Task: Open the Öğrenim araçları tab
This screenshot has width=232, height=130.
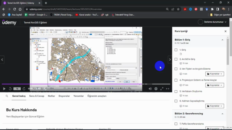Action: click(x=97, y=96)
